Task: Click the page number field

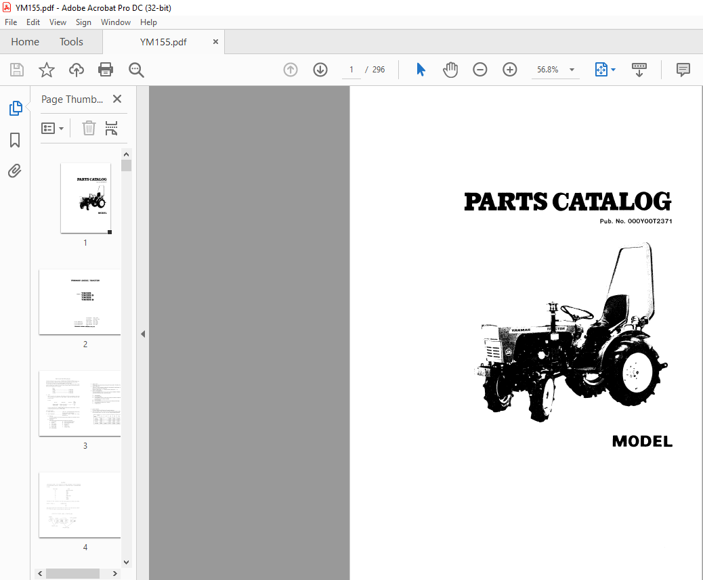Action: pyautogui.click(x=351, y=70)
